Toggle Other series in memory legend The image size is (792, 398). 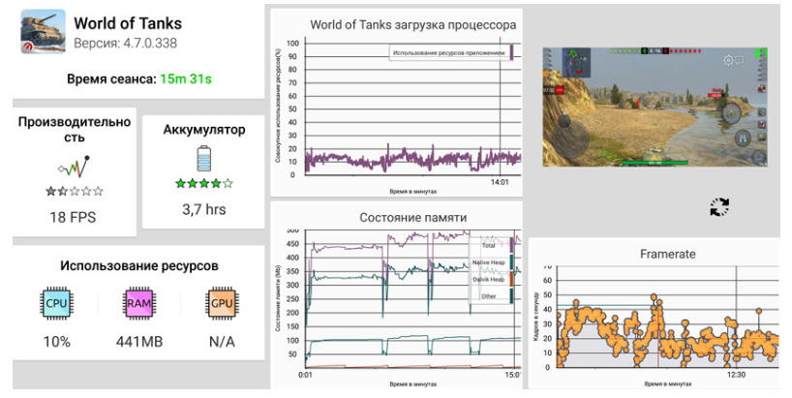[x=489, y=296]
